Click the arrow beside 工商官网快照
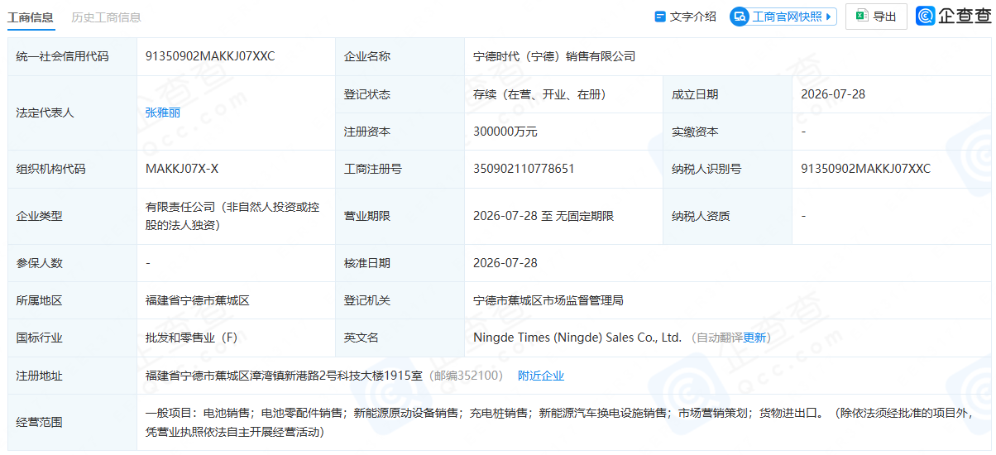996x455 pixels. point(830,17)
